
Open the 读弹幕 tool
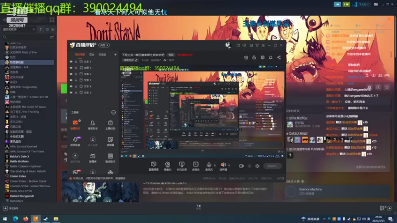click(110, 141)
